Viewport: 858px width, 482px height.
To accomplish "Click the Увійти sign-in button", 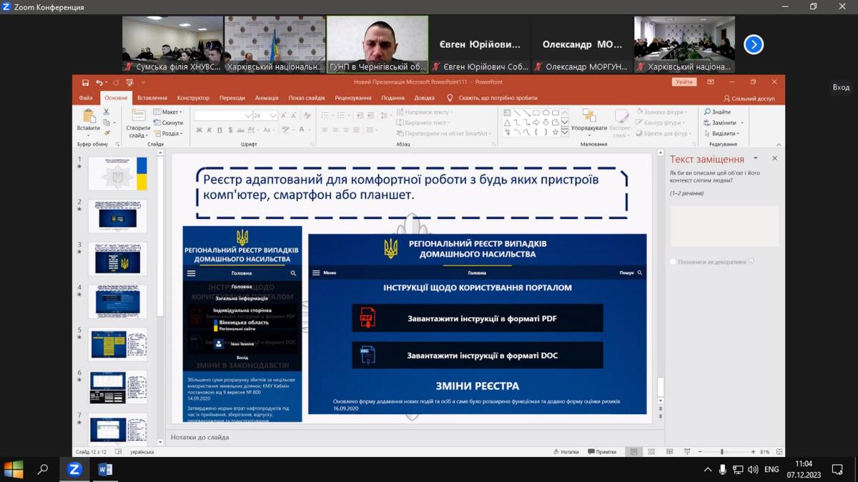I will [684, 82].
